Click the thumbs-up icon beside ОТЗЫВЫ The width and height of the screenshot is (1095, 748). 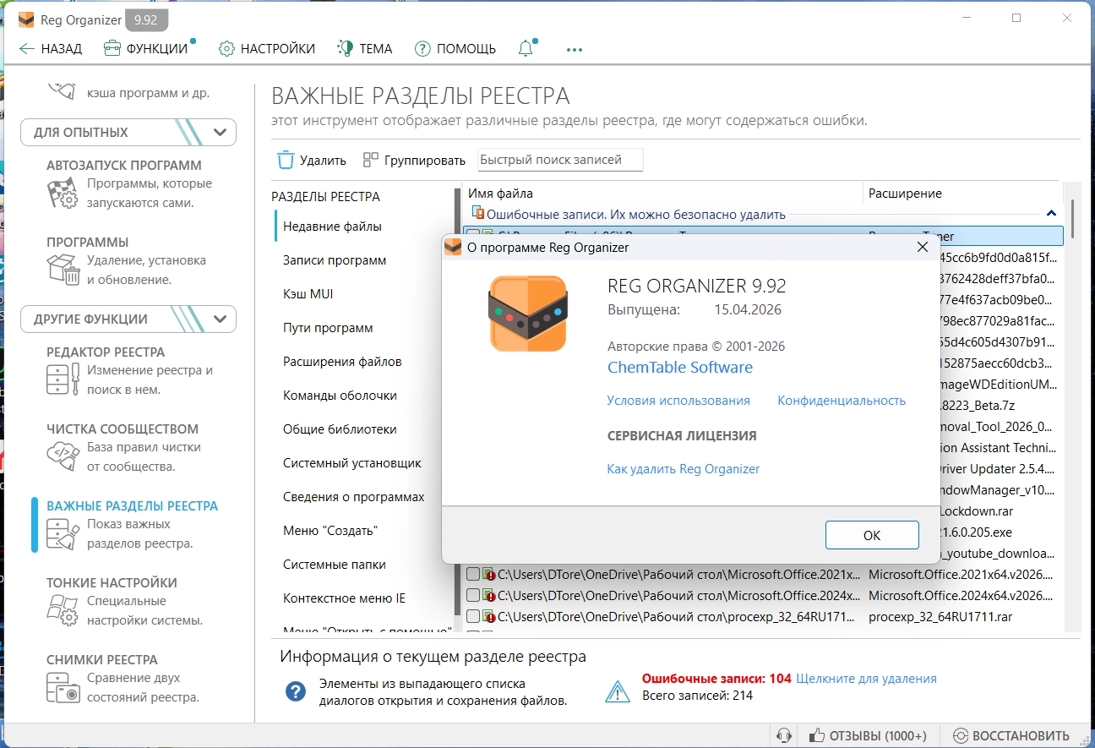click(x=817, y=735)
